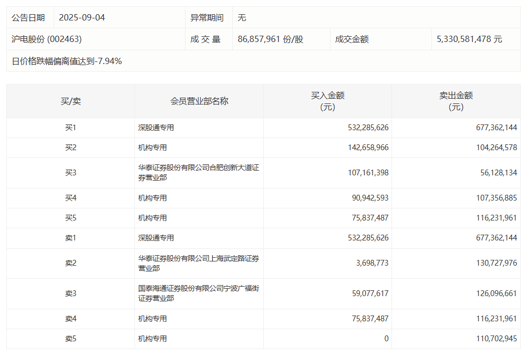526x357 pixels.
Task: Select the 卖2 row label
Action: click(71, 263)
